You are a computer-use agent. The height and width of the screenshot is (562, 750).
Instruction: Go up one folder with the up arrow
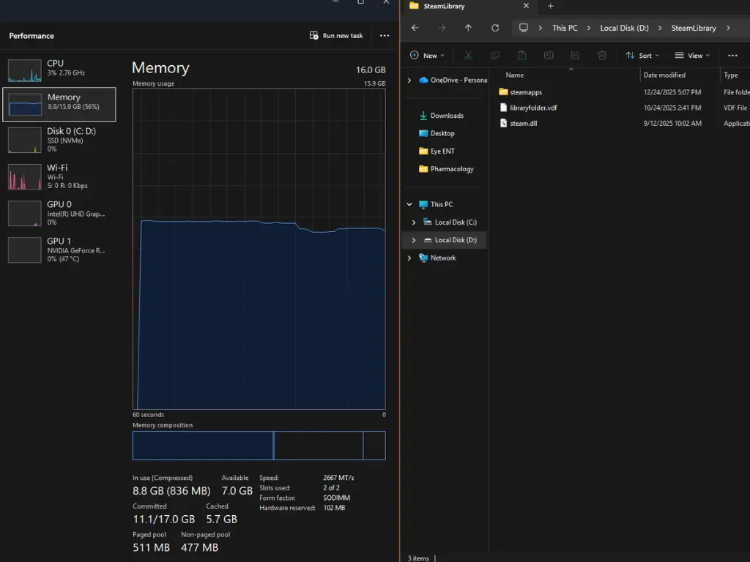(x=468, y=28)
